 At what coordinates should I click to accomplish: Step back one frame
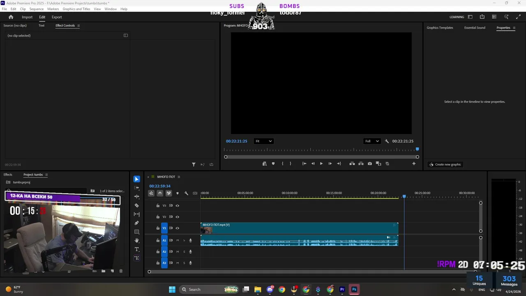pos(313,164)
